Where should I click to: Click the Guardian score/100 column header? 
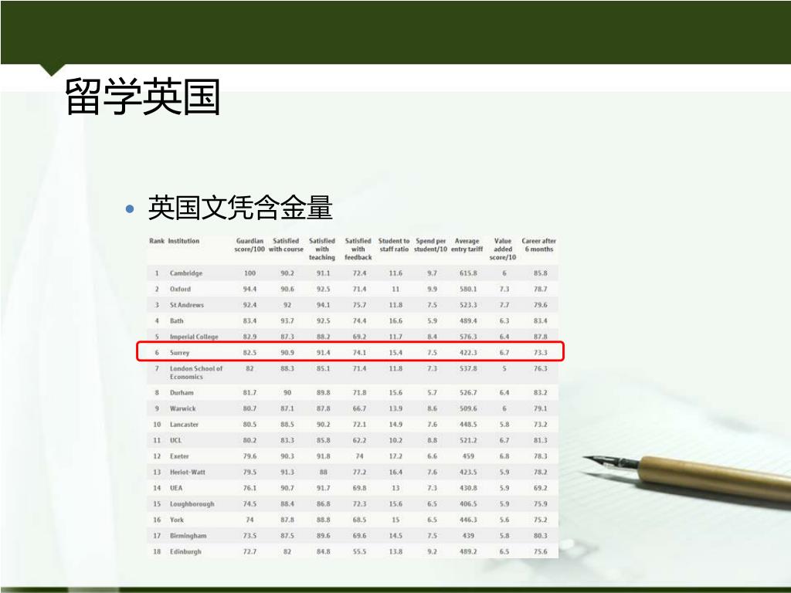coord(250,245)
